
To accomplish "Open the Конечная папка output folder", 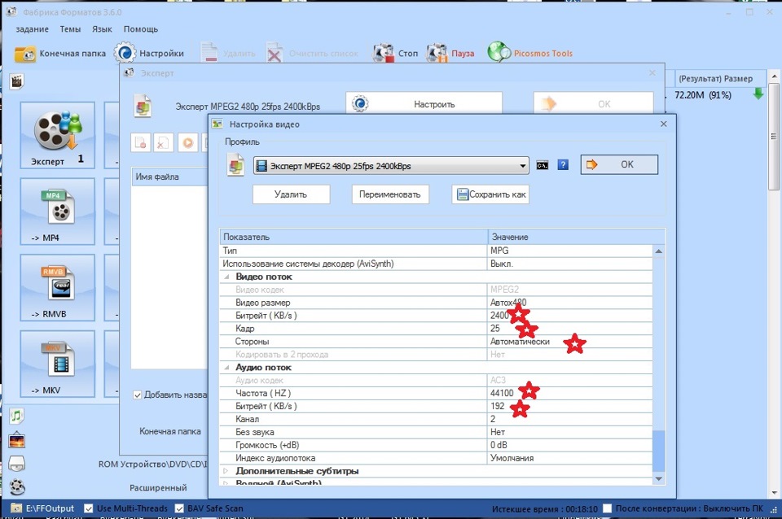I will pos(60,54).
